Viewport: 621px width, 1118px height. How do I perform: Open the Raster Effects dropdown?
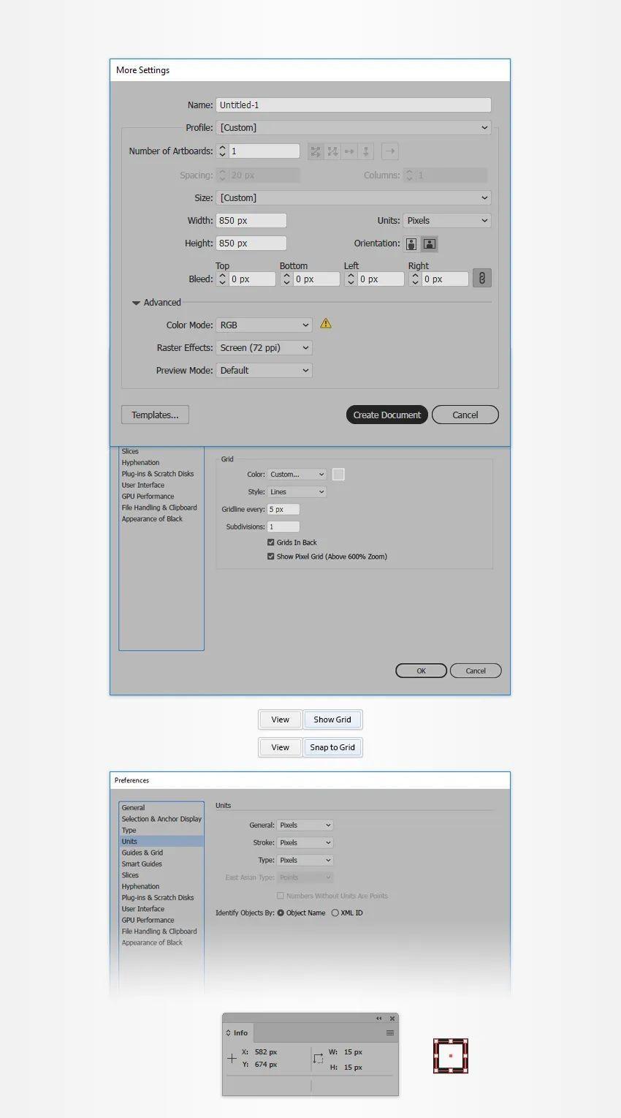tap(264, 348)
